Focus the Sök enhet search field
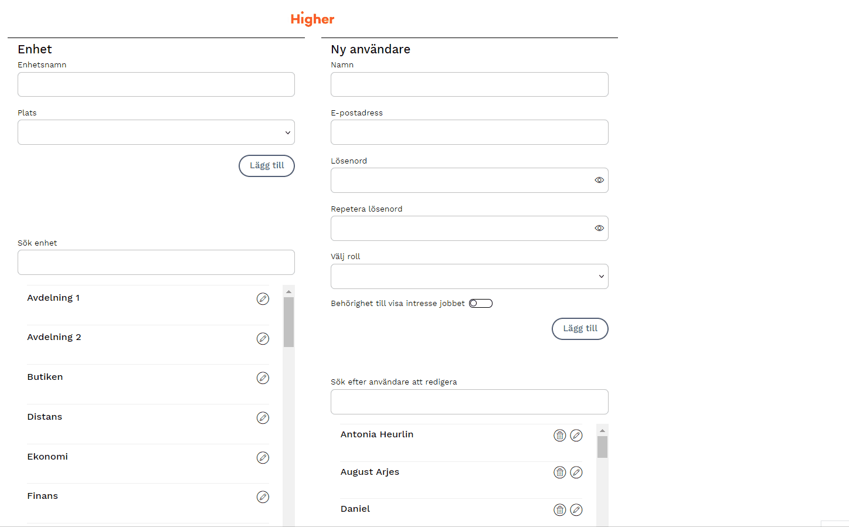Viewport: 849px width, 527px height. point(156,263)
